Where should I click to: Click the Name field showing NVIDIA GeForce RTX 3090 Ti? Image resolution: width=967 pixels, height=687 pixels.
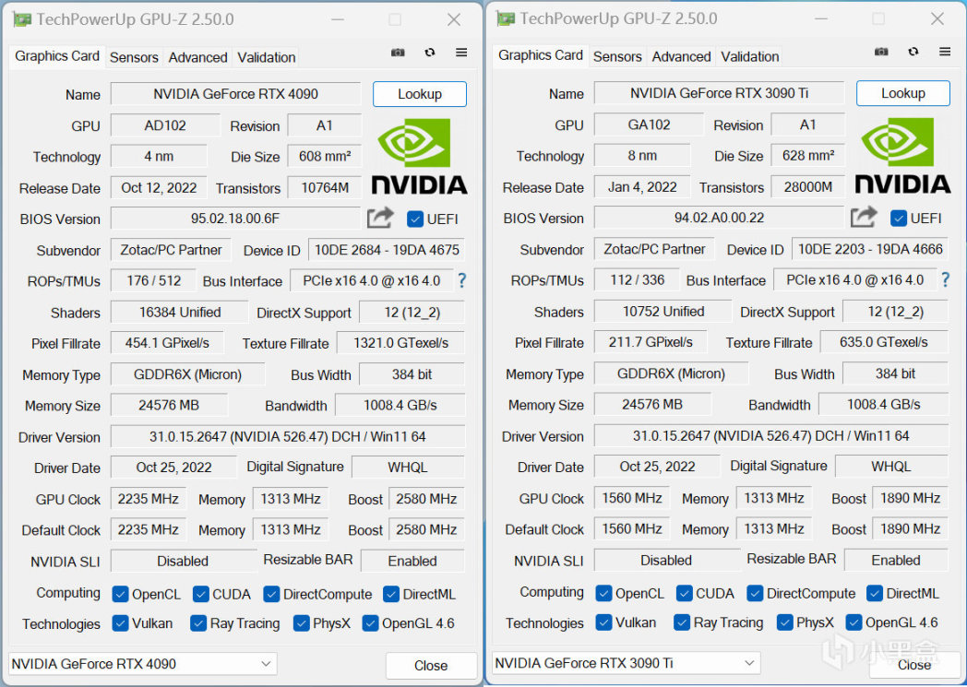click(x=719, y=93)
